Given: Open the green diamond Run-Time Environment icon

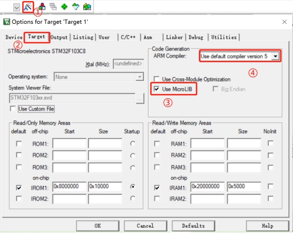Looking at the screenshot, I should (x=65, y=7).
